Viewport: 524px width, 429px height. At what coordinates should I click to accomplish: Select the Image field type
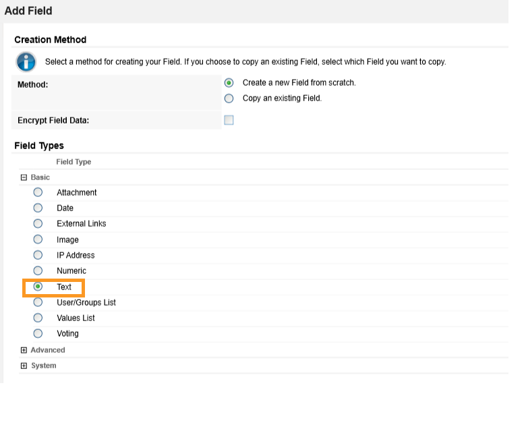pos(38,239)
